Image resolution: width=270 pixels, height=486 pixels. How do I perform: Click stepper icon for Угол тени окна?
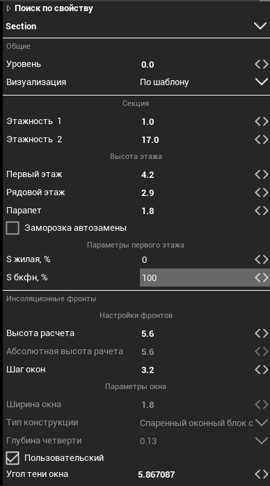point(262,474)
